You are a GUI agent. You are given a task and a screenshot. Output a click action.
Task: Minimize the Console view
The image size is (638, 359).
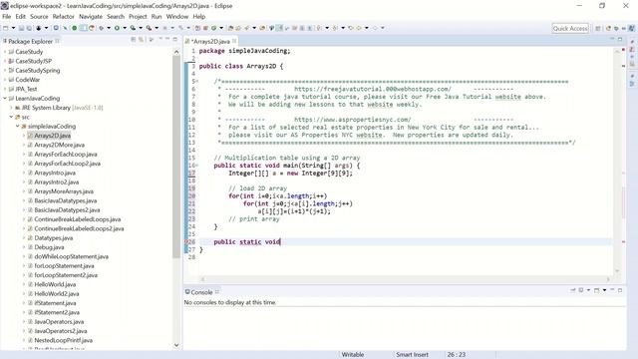(x=612, y=290)
